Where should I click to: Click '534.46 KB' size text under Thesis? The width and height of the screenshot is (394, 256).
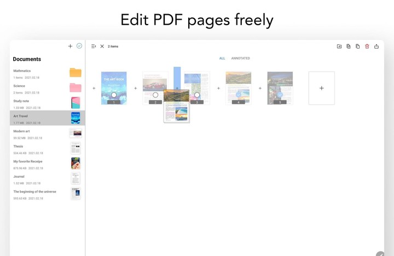[x=20, y=153]
